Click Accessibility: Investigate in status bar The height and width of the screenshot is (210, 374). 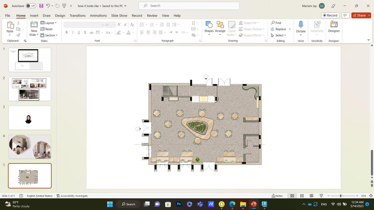coord(72,196)
